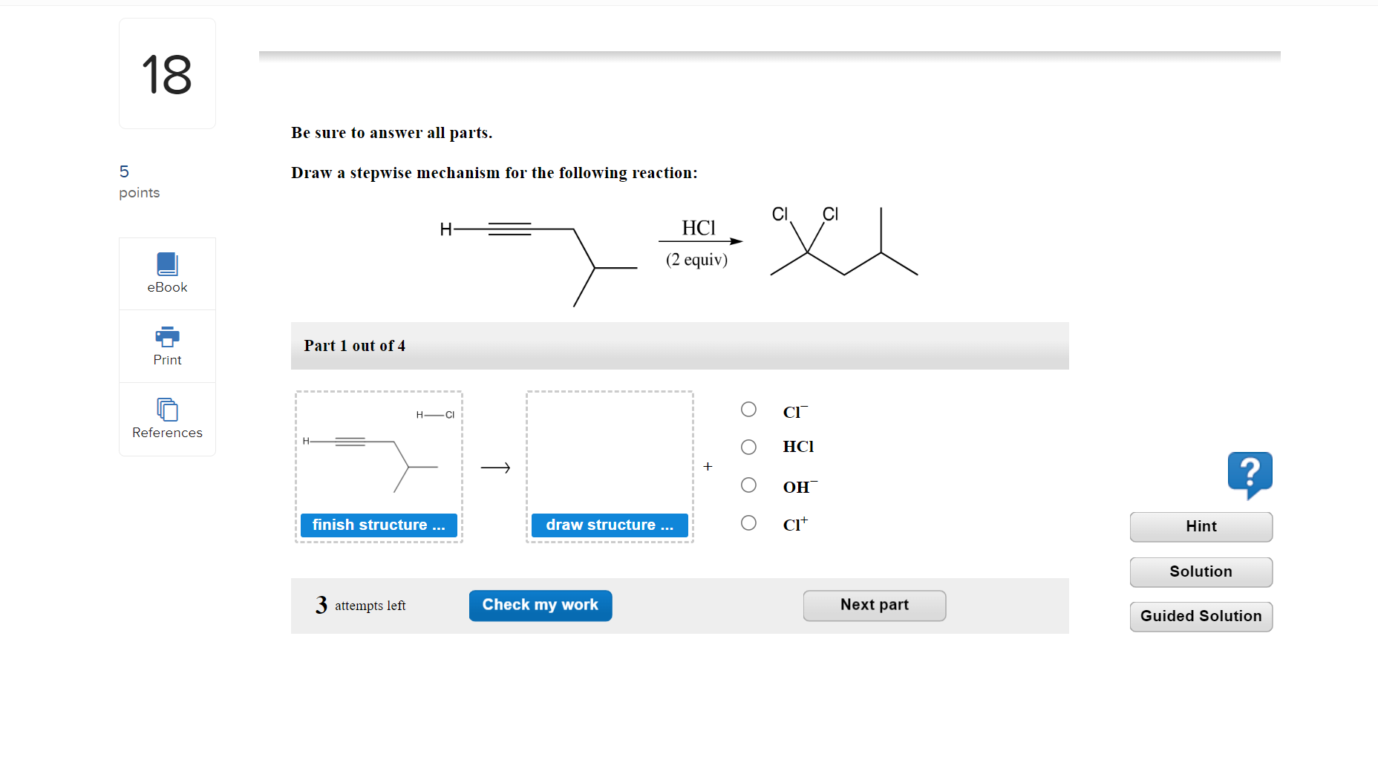Viewport: 1378px width, 757px height.
Task: Select the printer icon to print the problem
Action: [x=166, y=336]
